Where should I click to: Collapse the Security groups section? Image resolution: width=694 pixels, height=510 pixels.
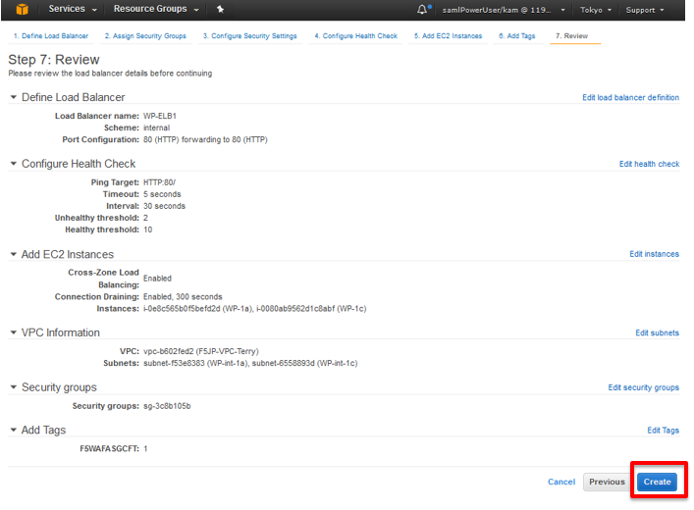tap(14, 387)
